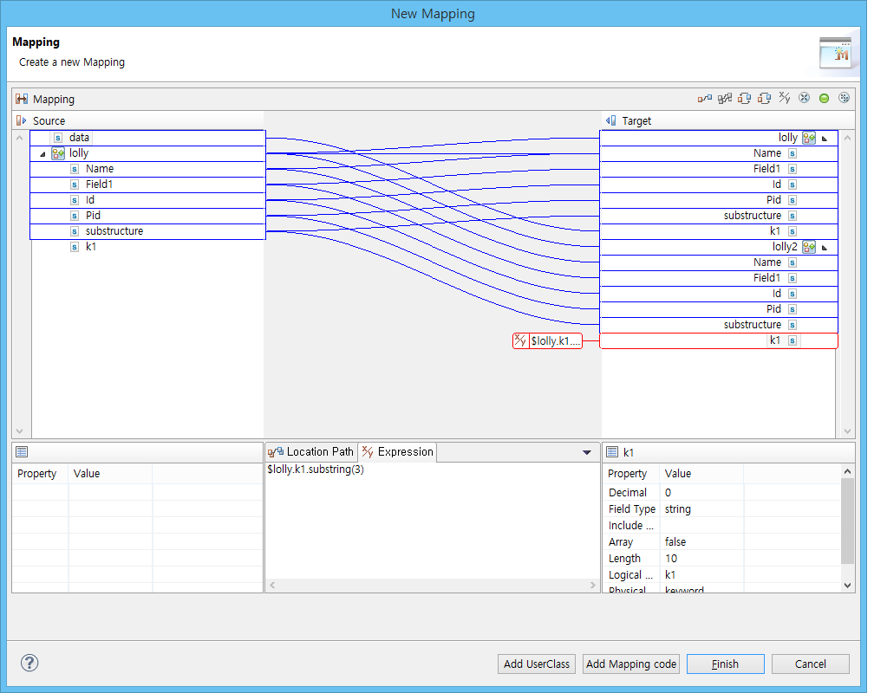Click the green add-mapping toolbar icon
874x693 pixels.
click(x=824, y=98)
